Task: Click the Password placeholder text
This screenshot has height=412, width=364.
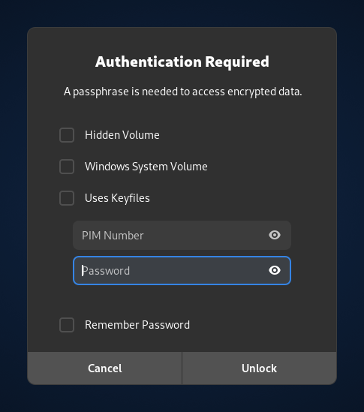Action: [x=106, y=271]
